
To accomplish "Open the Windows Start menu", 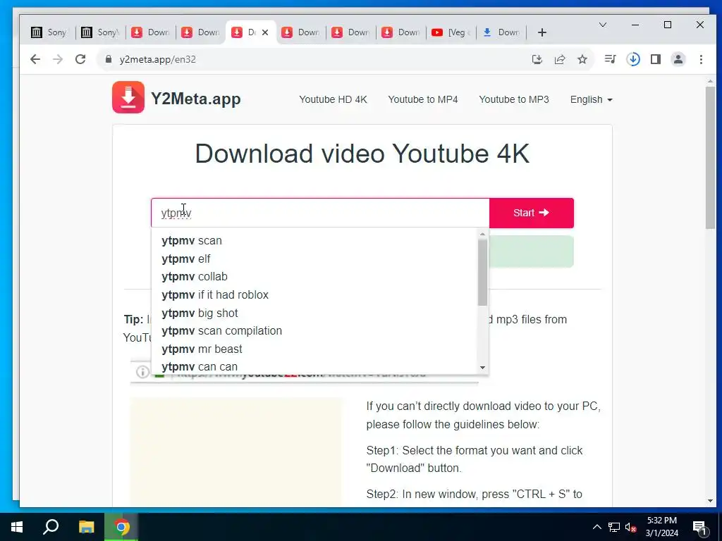I will [x=17, y=527].
